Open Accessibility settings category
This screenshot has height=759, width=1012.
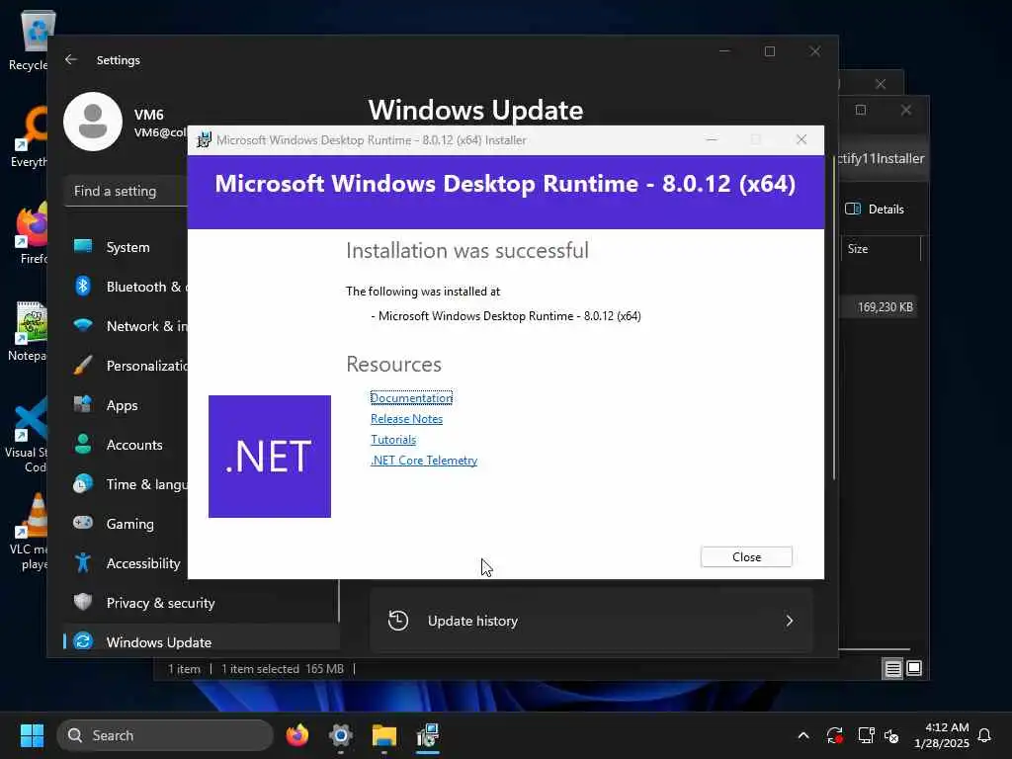coord(127,563)
